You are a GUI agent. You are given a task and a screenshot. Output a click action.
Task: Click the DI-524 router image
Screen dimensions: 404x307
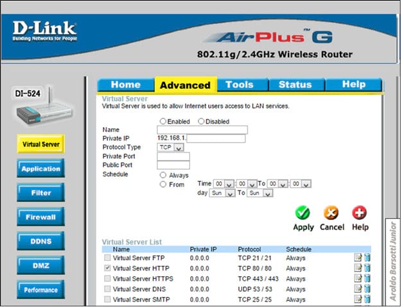click(43, 106)
